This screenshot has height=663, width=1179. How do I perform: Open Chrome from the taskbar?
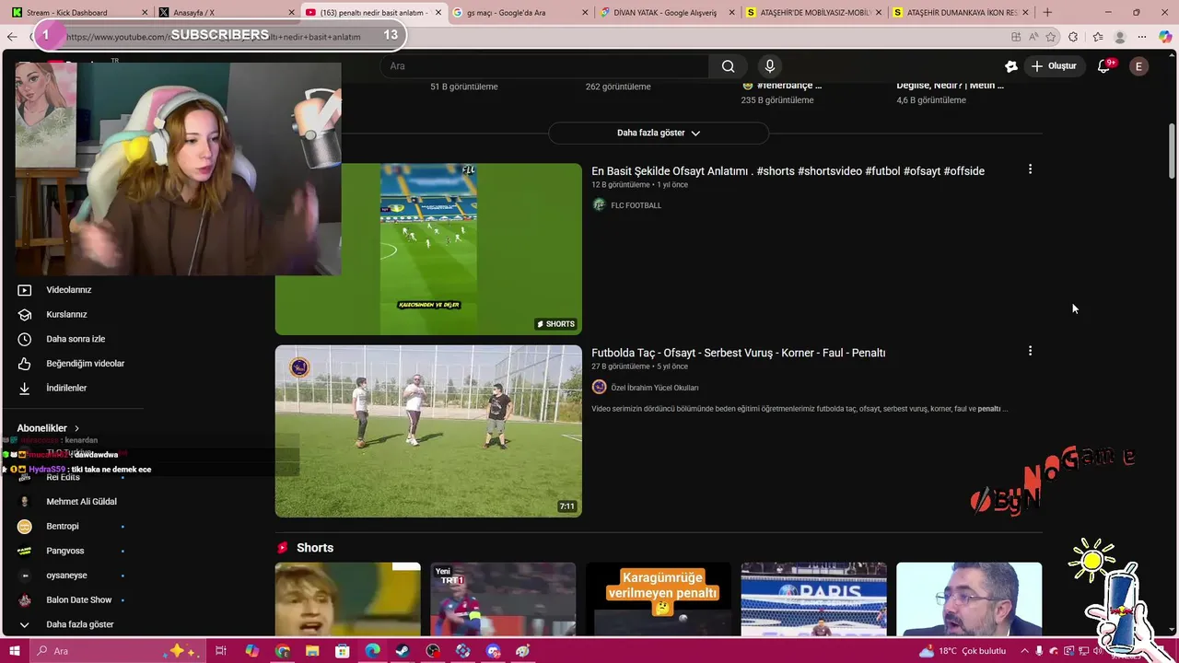pyautogui.click(x=283, y=651)
